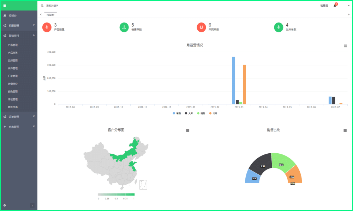Open the hamburger menu of 销售占比 chart
The image size is (353, 211).
[x=345, y=131]
